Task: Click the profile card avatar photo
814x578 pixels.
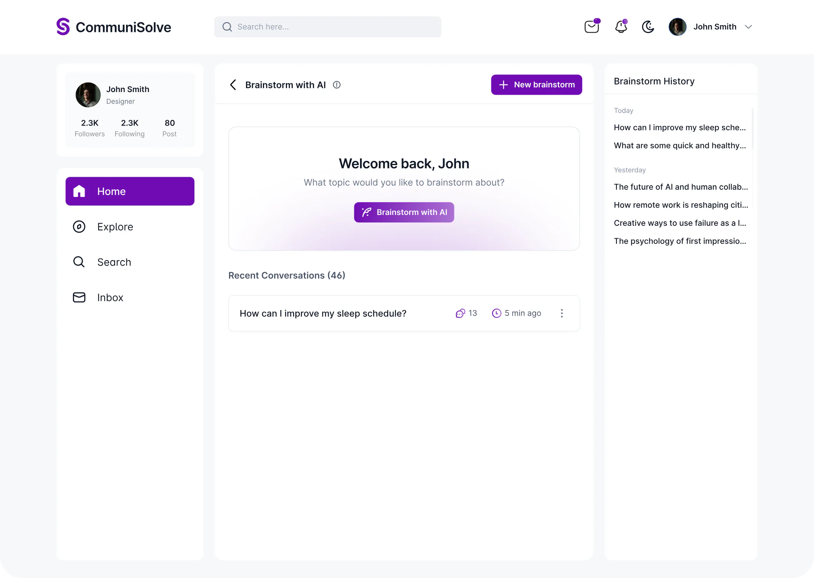Action: coord(88,95)
